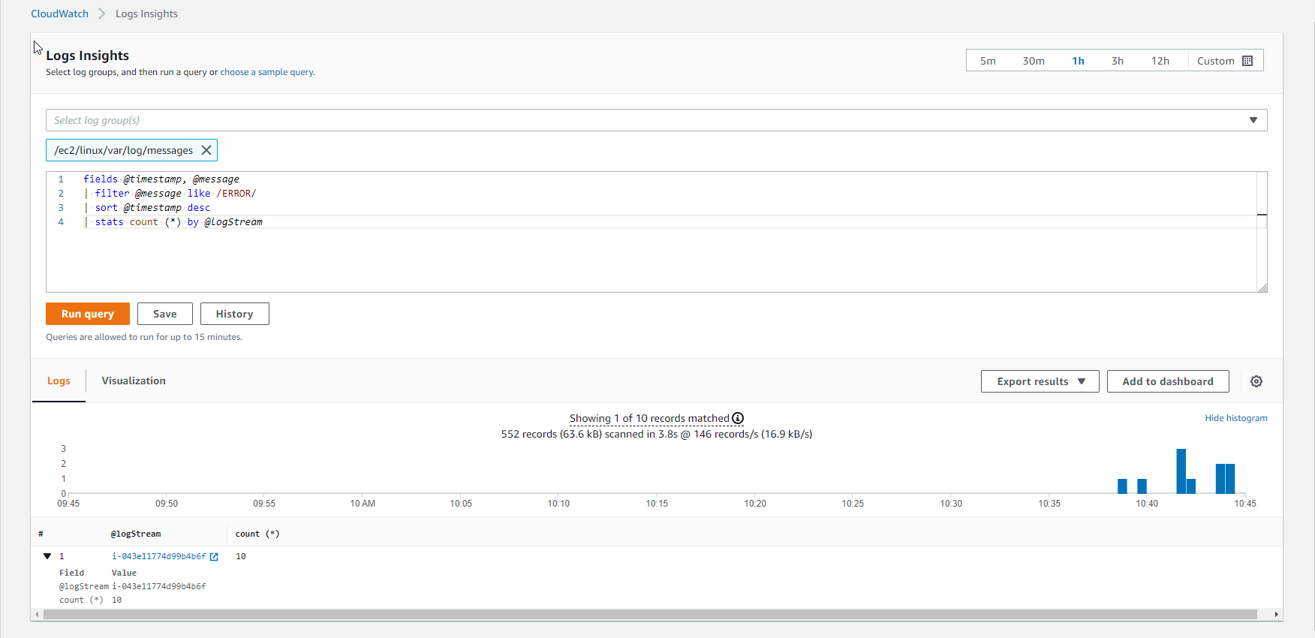Image resolution: width=1315 pixels, height=638 pixels.
Task: Open the Custom time range calendar icon
Action: (x=1247, y=61)
